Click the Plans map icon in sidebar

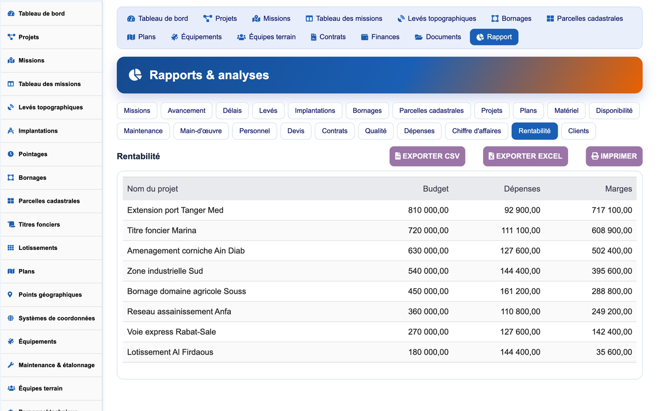click(x=11, y=271)
